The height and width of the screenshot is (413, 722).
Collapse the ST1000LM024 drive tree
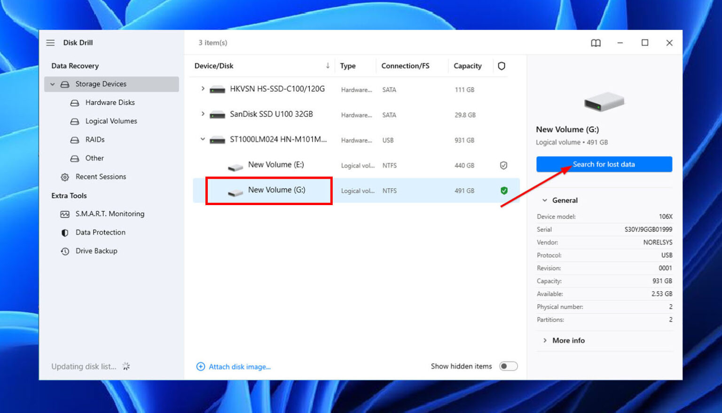tap(203, 139)
